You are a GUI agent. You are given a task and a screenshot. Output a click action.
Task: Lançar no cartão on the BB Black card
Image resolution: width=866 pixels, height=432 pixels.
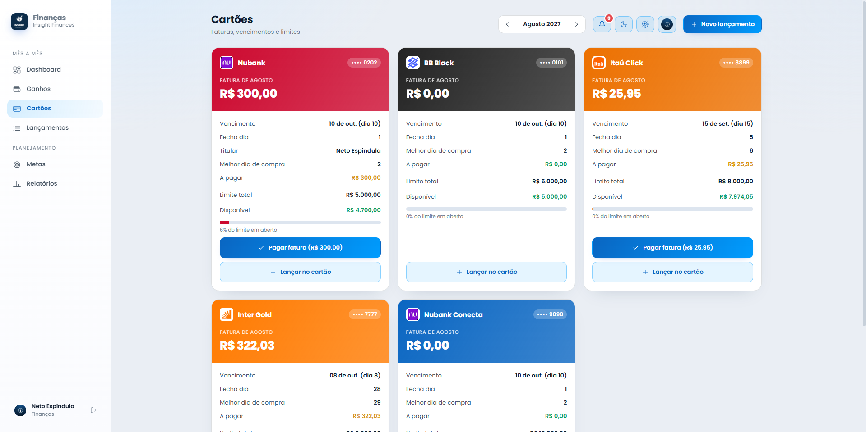coord(486,272)
